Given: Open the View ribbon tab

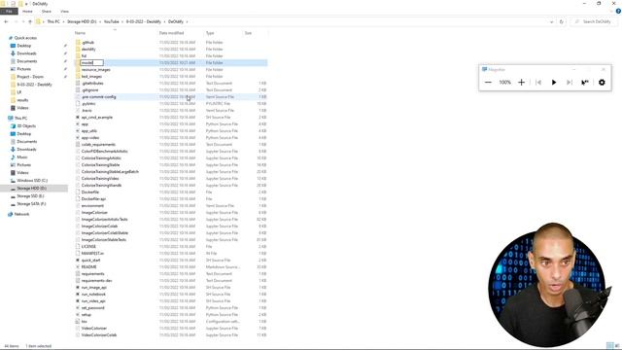Looking at the screenshot, I should [65, 11].
